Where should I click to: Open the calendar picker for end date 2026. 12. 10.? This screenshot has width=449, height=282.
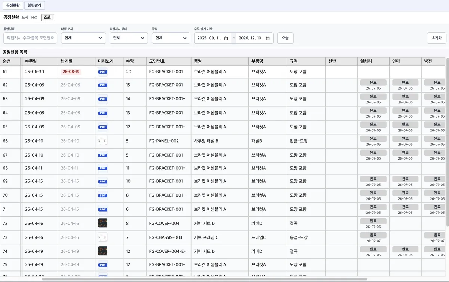268,38
